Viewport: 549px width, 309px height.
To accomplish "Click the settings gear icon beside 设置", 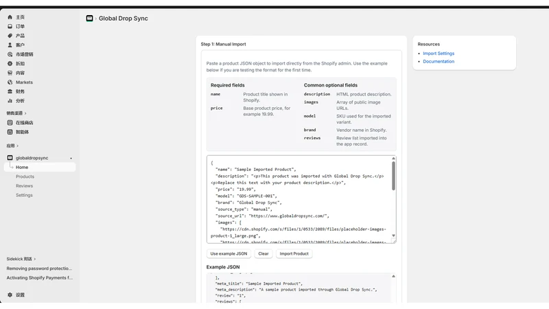I will click(x=10, y=295).
